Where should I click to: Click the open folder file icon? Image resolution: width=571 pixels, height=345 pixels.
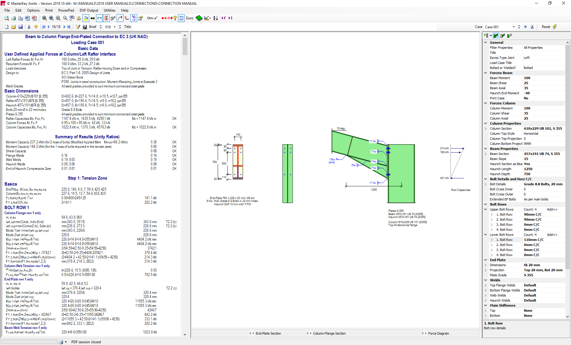click(x=14, y=27)
